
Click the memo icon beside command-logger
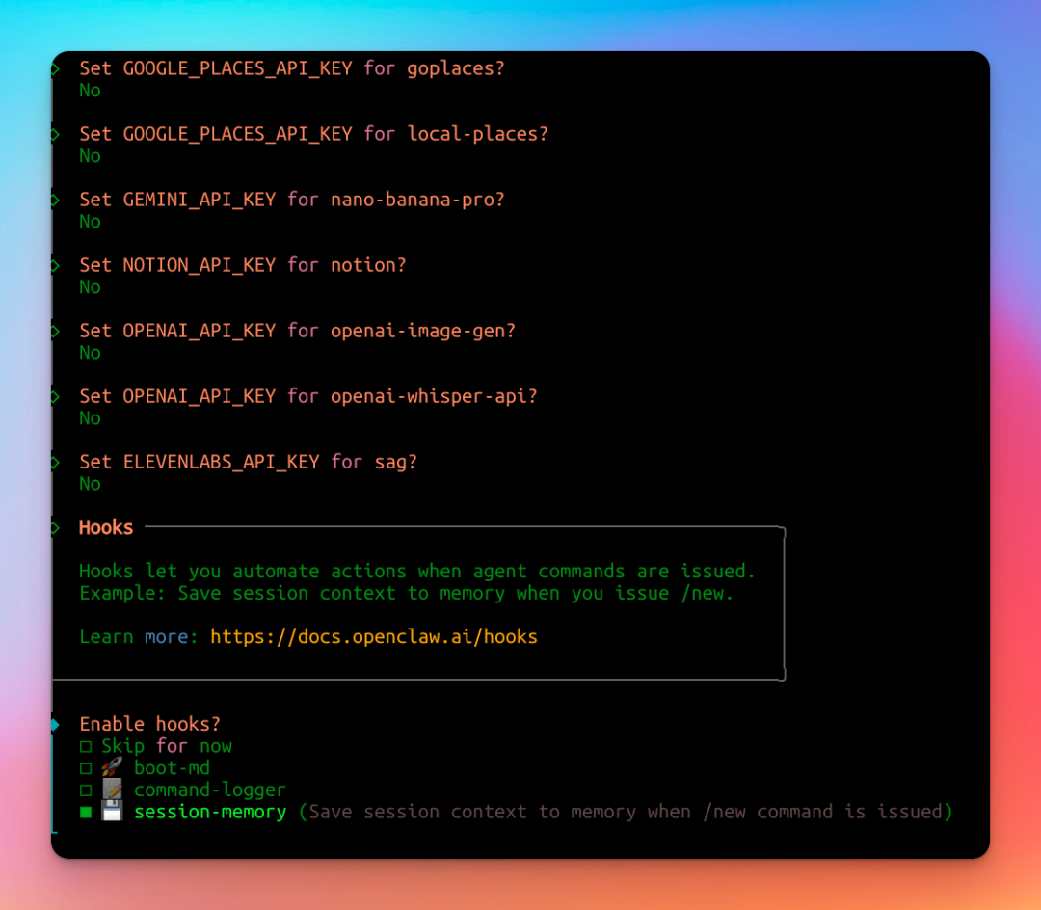[x=112, y=790]
